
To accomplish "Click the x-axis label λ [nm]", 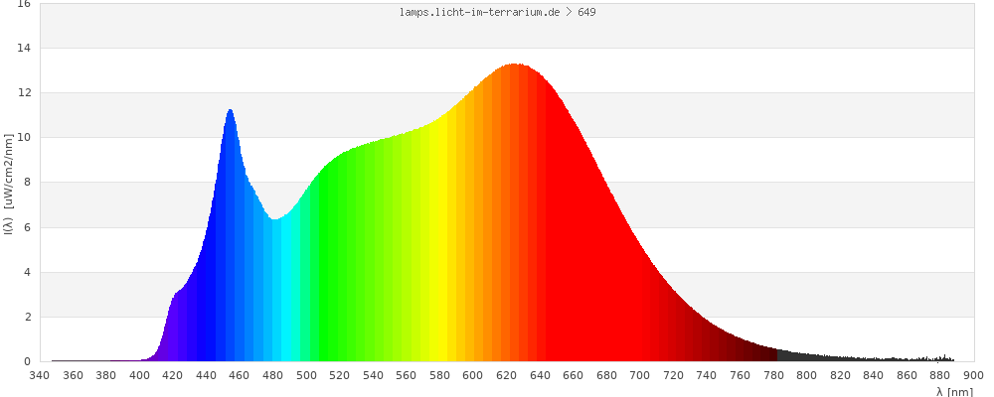I will click(954, 392).
